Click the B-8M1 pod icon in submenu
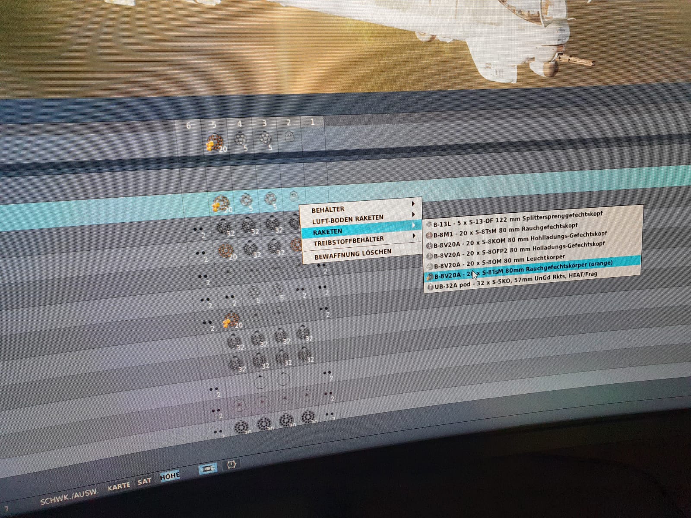 [x=429, y=235]
